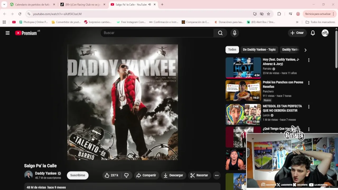338x190 pixels.
Task: Switch to Calendario de partidos tab
Action: tap(32, 4)
